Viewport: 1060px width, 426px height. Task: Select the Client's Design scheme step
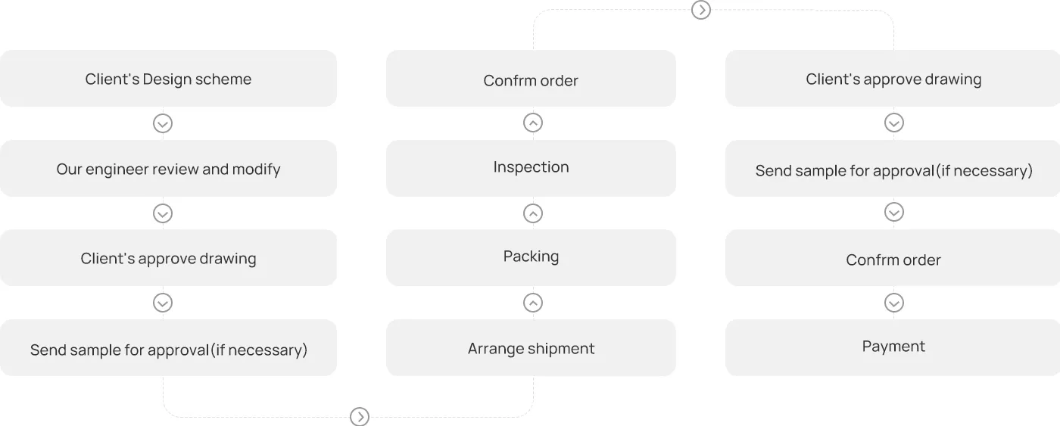tap(168, 79)
